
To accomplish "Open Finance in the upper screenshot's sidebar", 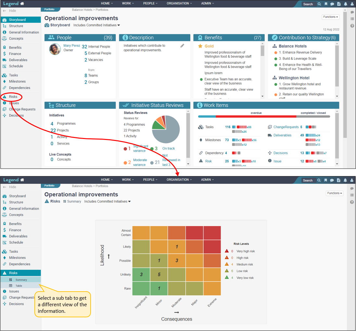I will tap(15, 54).
